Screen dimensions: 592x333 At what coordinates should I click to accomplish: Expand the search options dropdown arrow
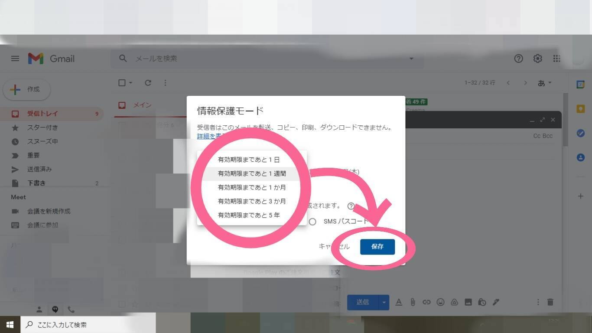tap(411, 59)
